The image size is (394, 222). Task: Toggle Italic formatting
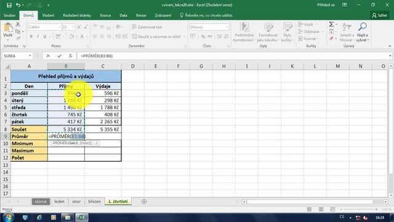(38, 36)
